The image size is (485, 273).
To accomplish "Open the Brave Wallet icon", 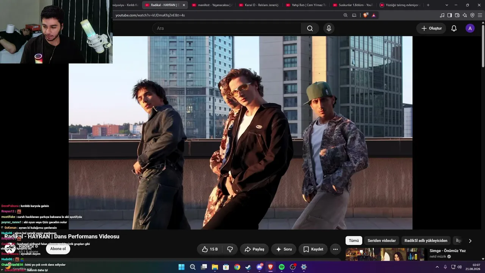I will tap(457, 15).
